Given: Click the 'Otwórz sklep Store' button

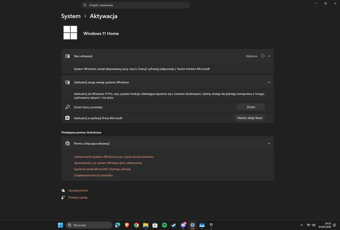Looking at the screenshot, I should click(x=250, y=118).
